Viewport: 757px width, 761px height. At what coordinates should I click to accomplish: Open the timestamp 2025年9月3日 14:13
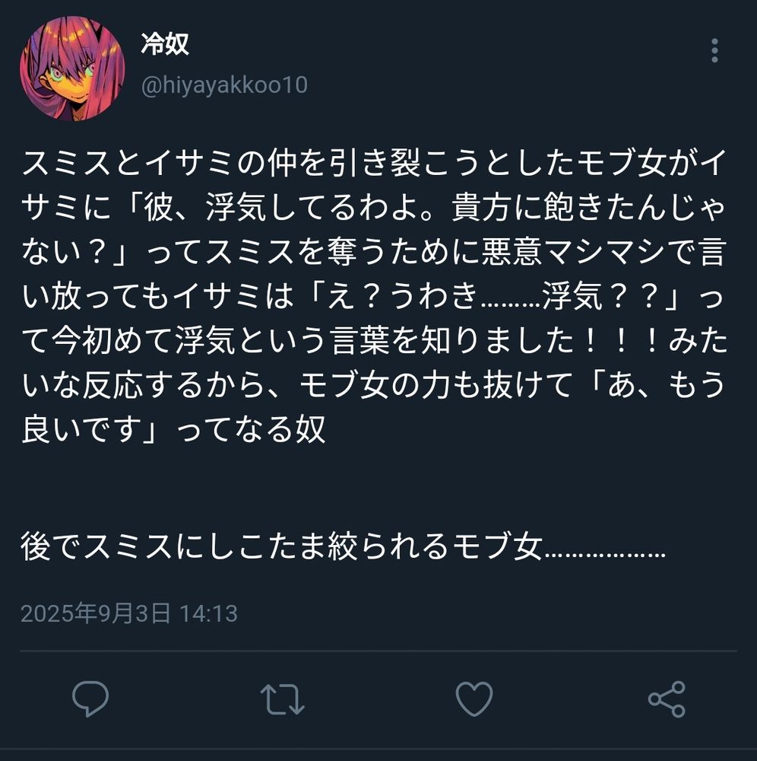129,613
